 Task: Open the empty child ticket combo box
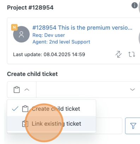pyautogui.click(x=88, y=90)
